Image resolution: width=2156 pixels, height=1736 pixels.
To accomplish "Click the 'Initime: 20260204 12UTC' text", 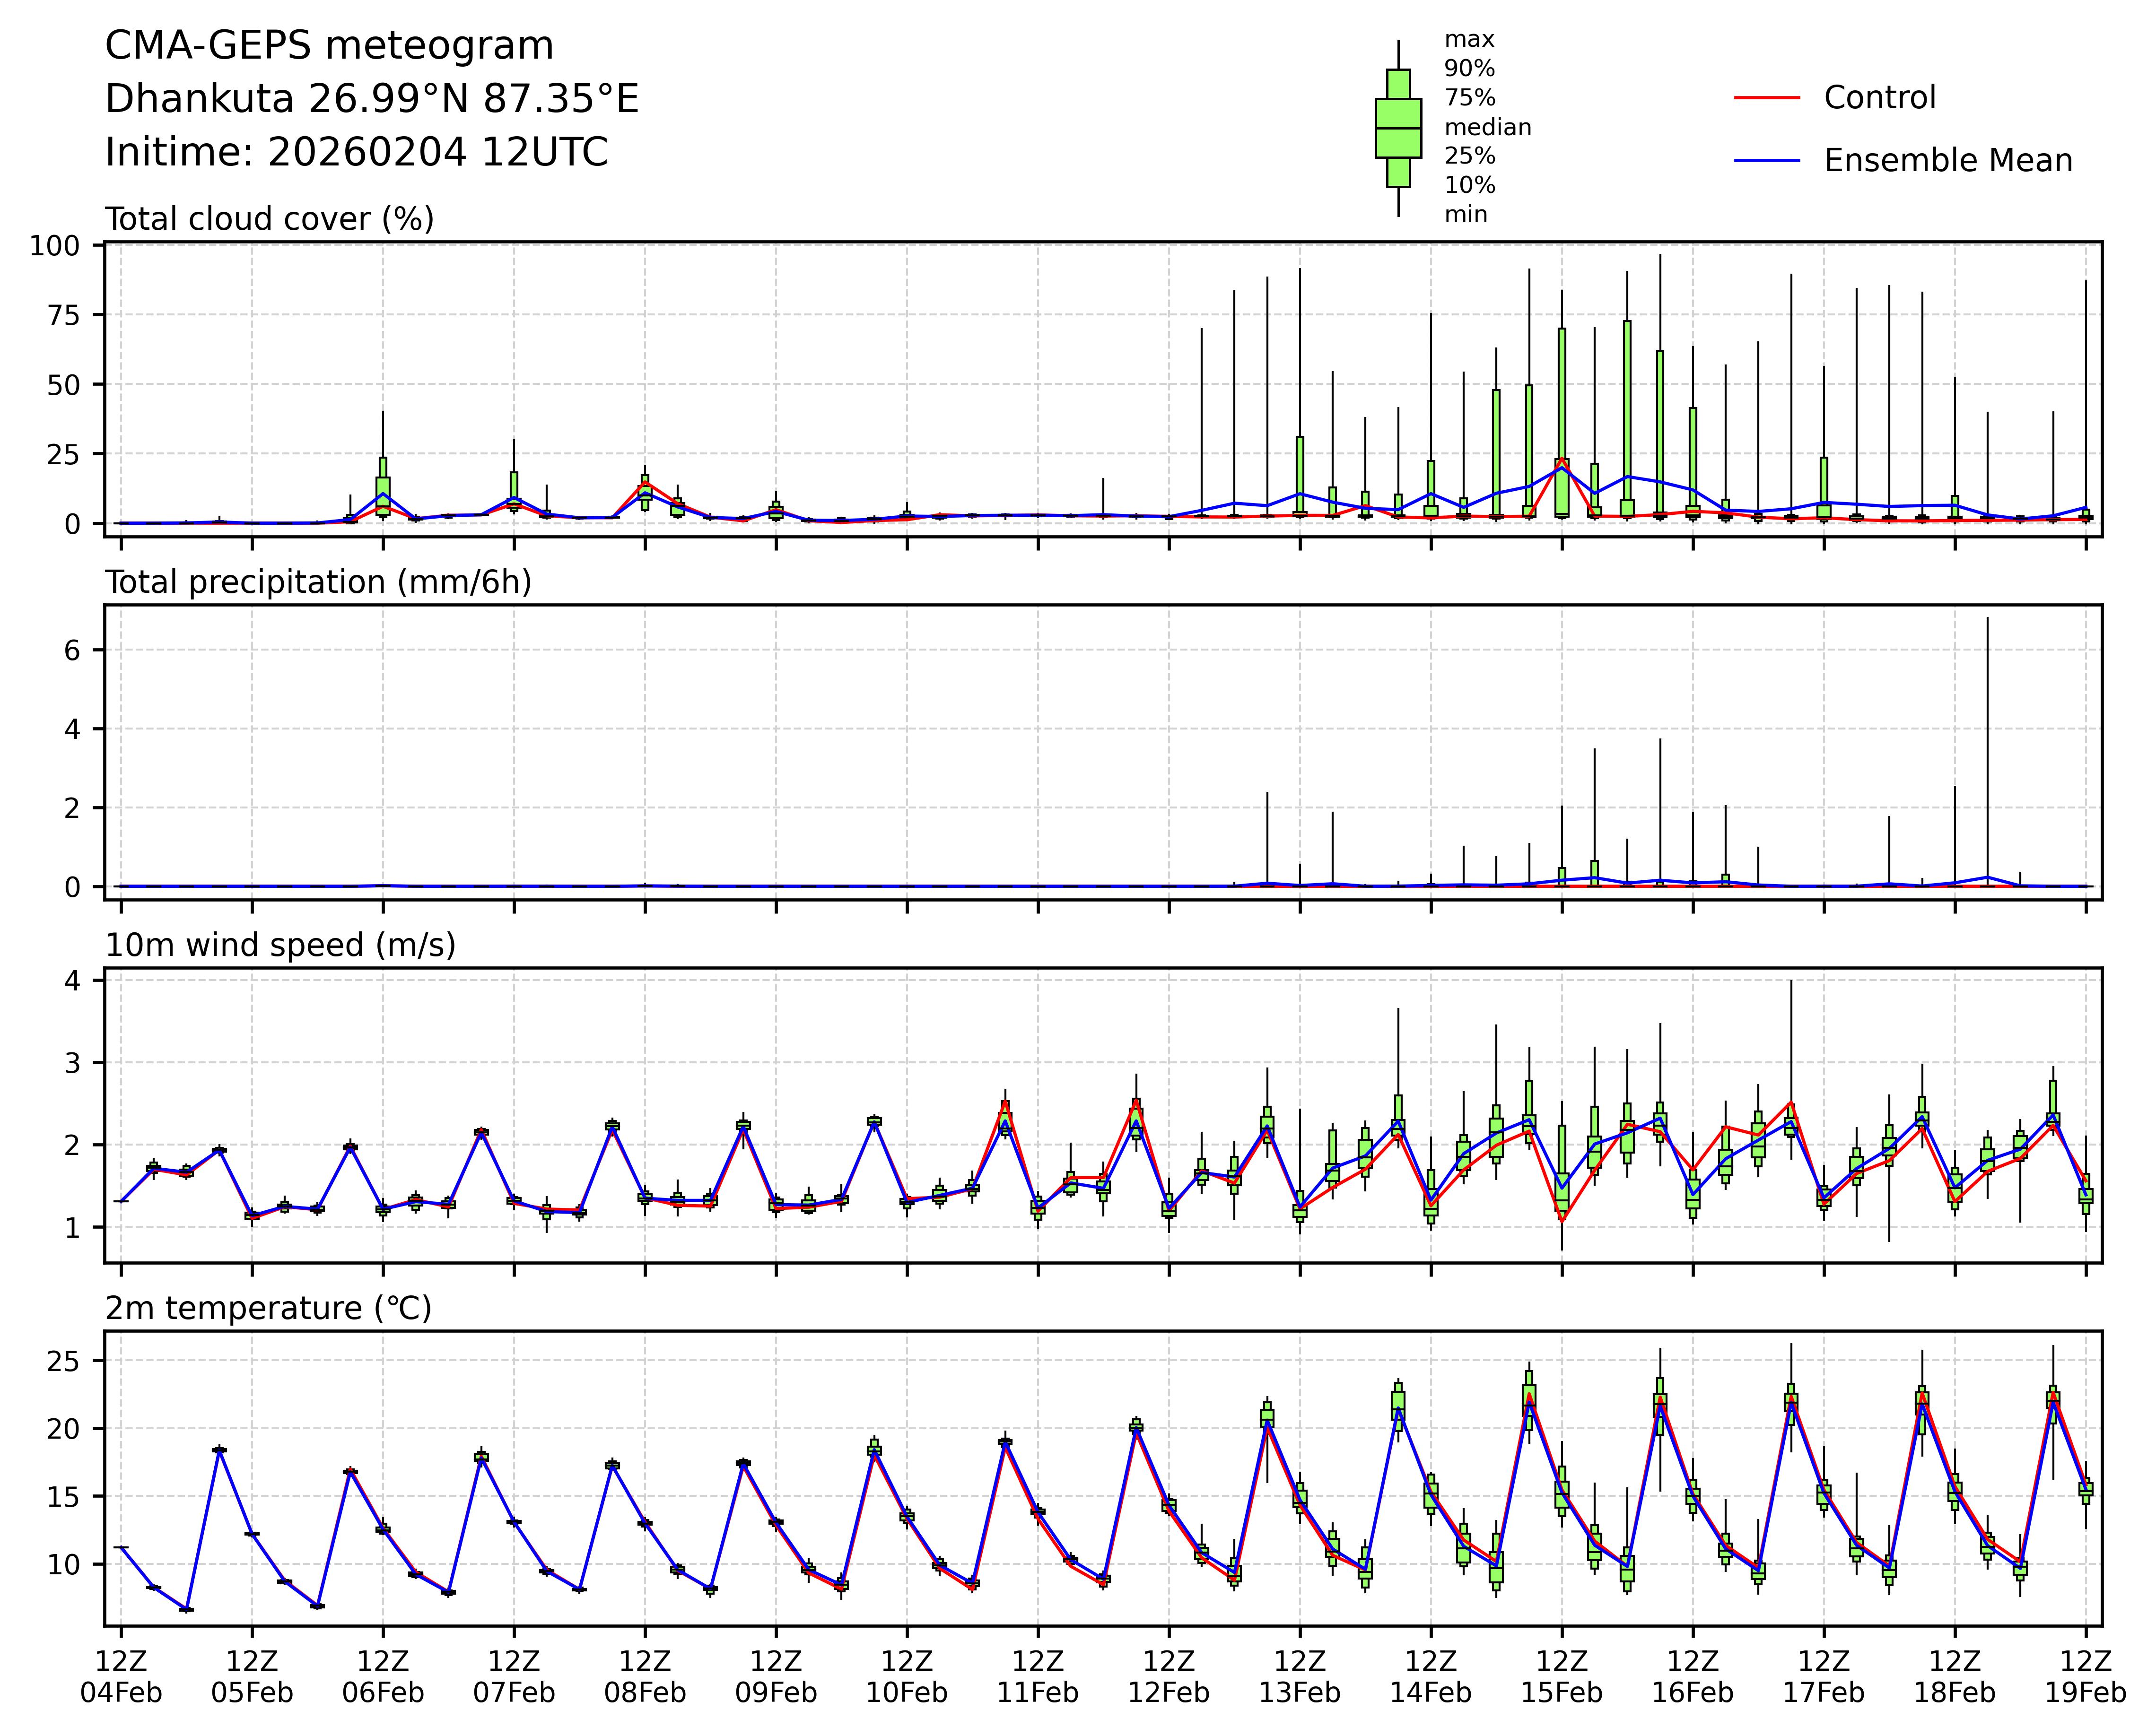I will tap(356, 153).
